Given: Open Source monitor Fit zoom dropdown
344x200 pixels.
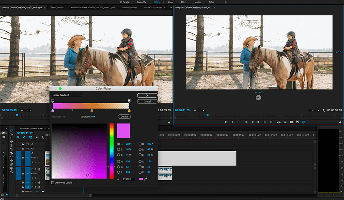Looking at the screenshot, I should pos(26,110).
